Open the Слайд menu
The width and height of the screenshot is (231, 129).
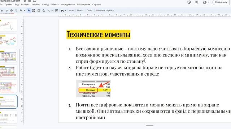point(45,5)
